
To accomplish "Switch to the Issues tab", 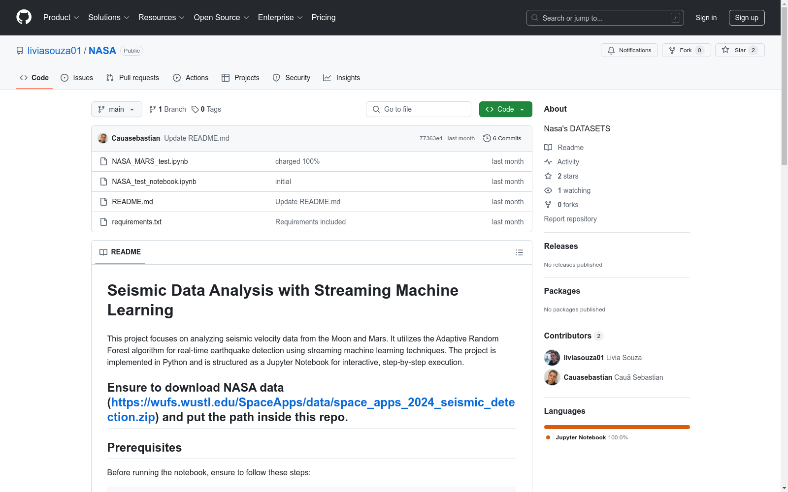I will pos(77,78).
